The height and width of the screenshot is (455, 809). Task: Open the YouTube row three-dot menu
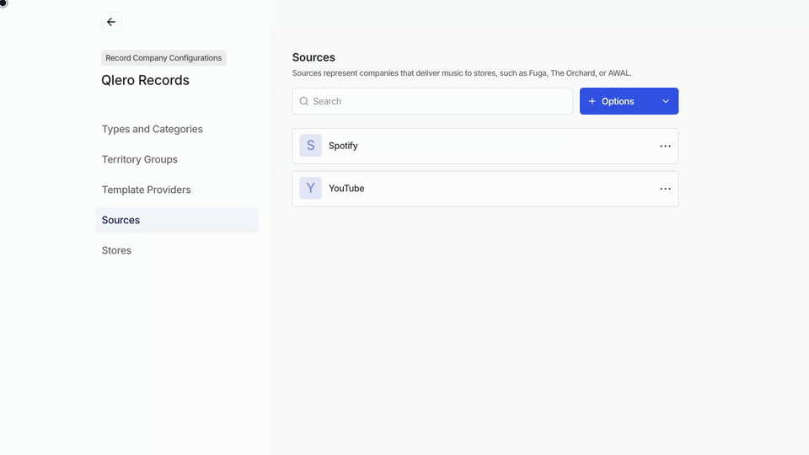click(665, 189)
